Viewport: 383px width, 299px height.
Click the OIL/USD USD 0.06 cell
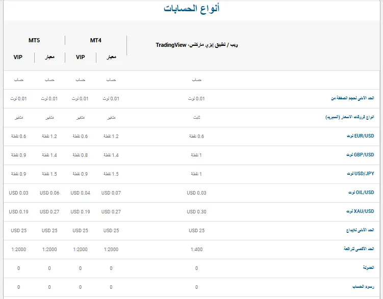click(49, 193)
